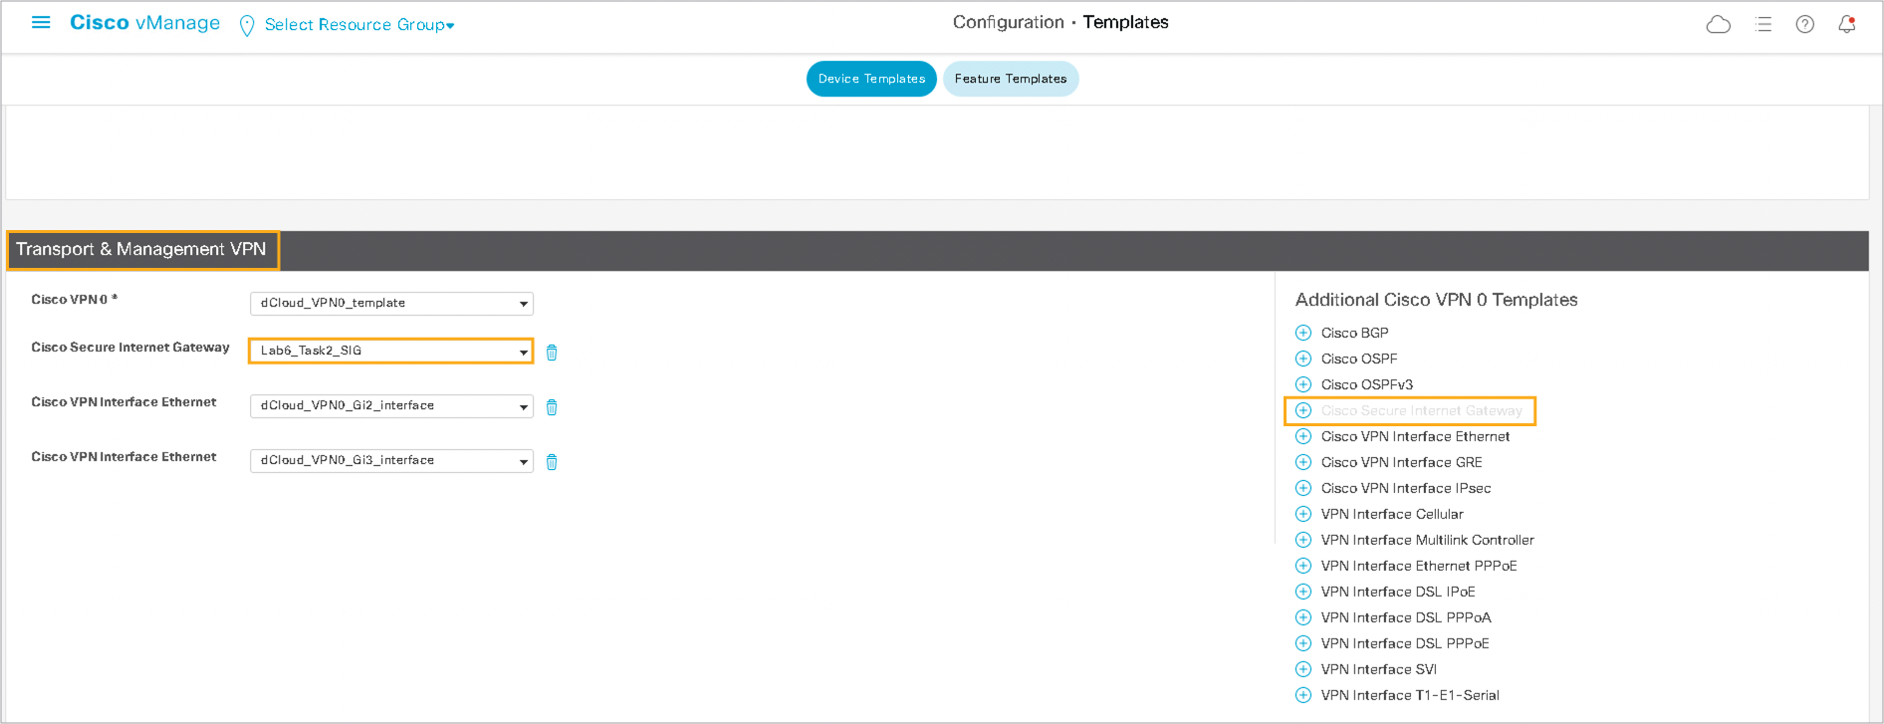Image resolution: width=1884 pixels, height=724 pixels.
Task: Open the dCloud_VPN0_Gi3_interface dropdown
Action: pyautogui.click(x=391, y=460)
